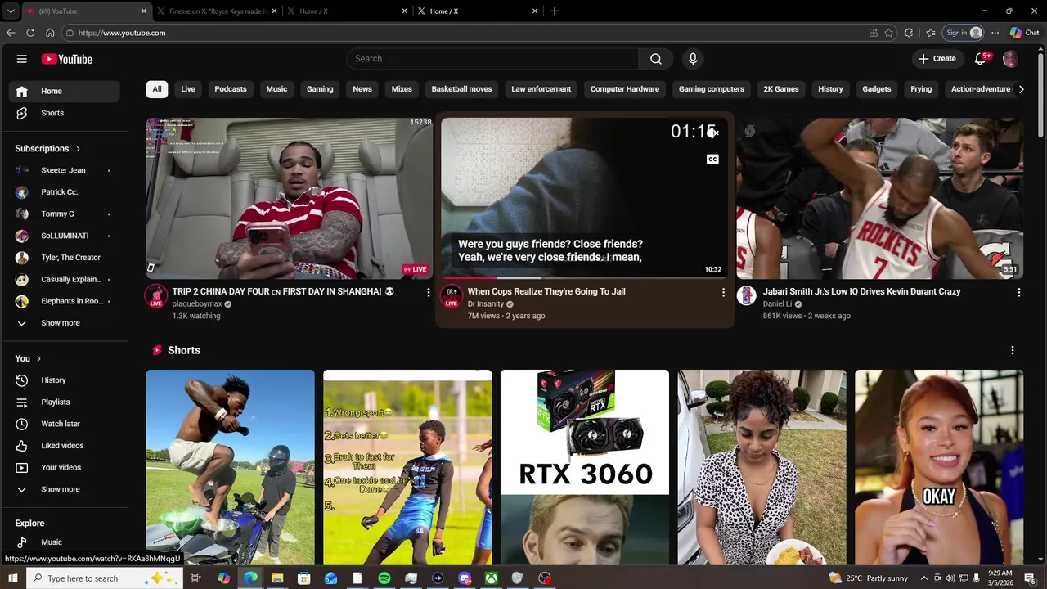Expand subscriptions with Show more
Viewport: 1047px width, 589px height.
click(x=64, y=323)
